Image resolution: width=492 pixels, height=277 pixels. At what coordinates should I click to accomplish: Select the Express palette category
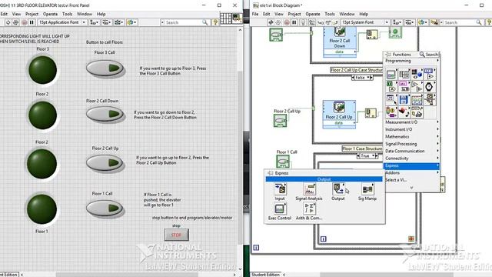[x=412, y=165]
